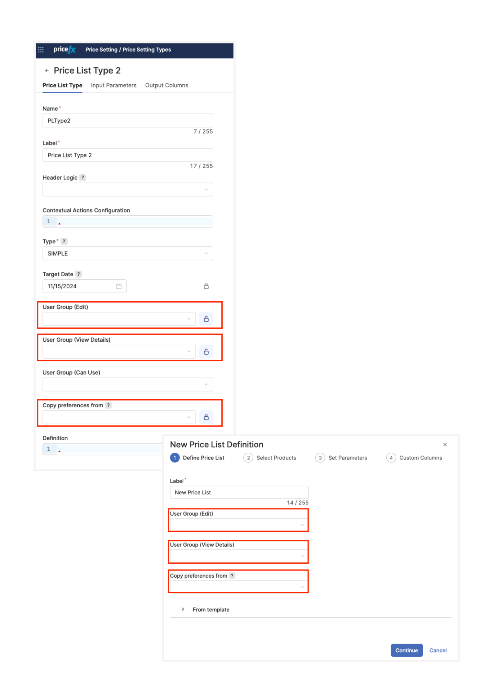Click the Type field help icon
Viewport: 492px width, 696px height.
coord(64,242)
